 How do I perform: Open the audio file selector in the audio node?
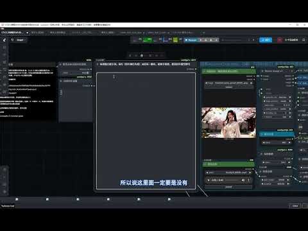point(228,173)
